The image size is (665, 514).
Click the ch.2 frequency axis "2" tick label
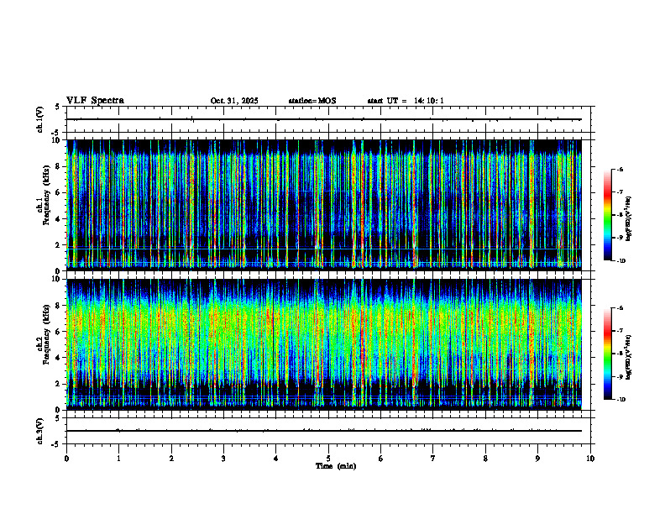pyautogui.click(x=59, y=384)
